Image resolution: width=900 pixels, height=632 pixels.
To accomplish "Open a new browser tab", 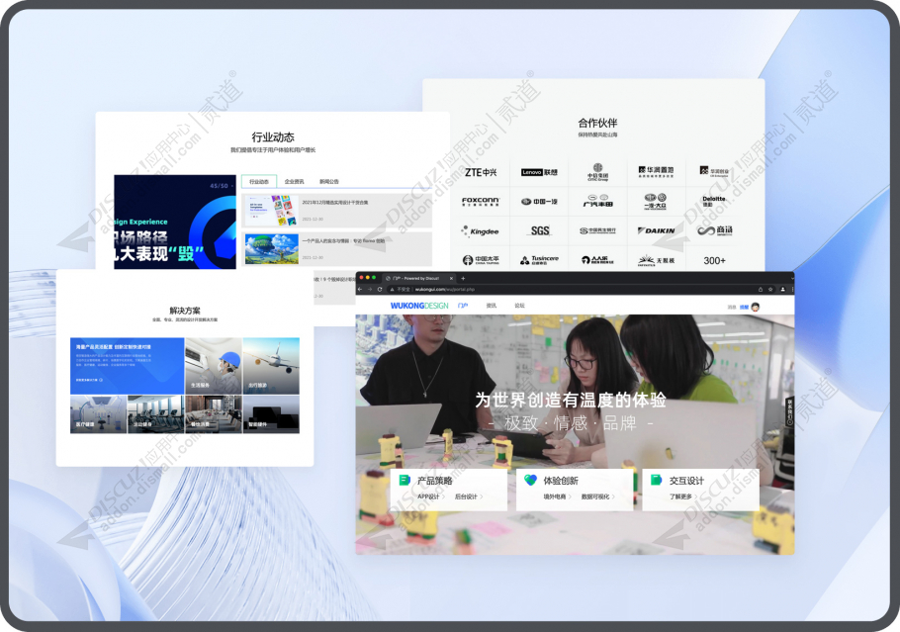I will pos(463,278).
